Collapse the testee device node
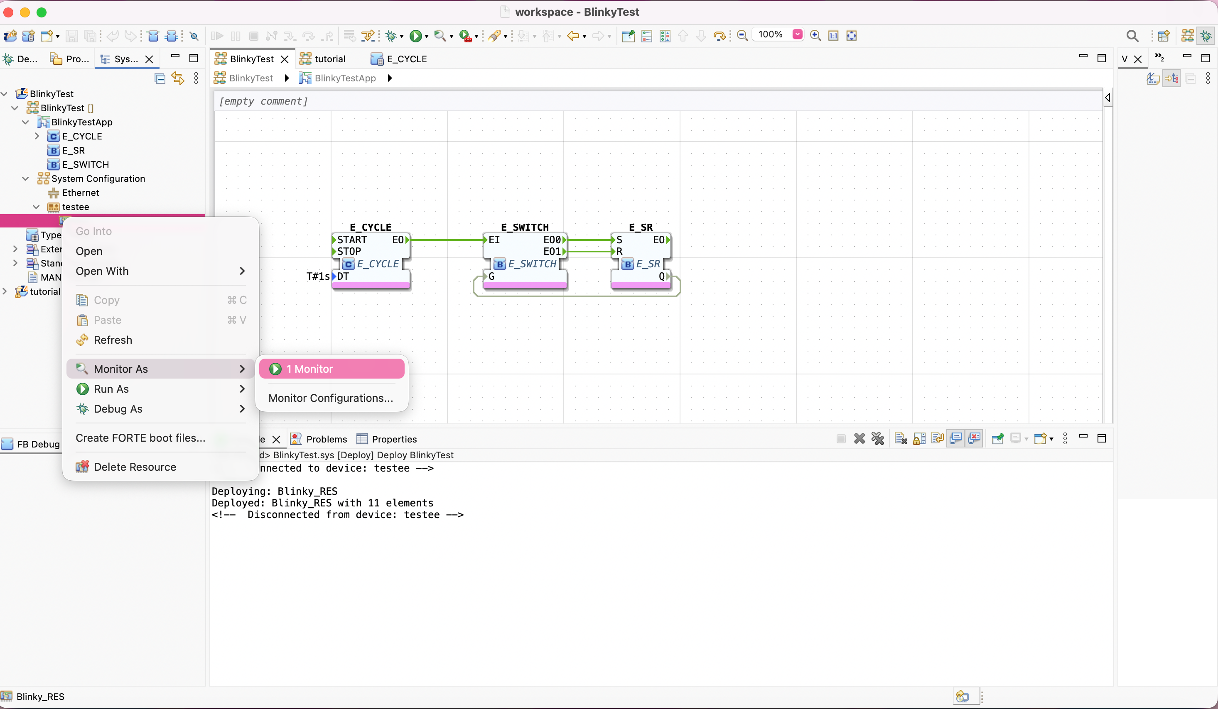This screenshot has height=709, width=1218. click(x=36, y=207)
